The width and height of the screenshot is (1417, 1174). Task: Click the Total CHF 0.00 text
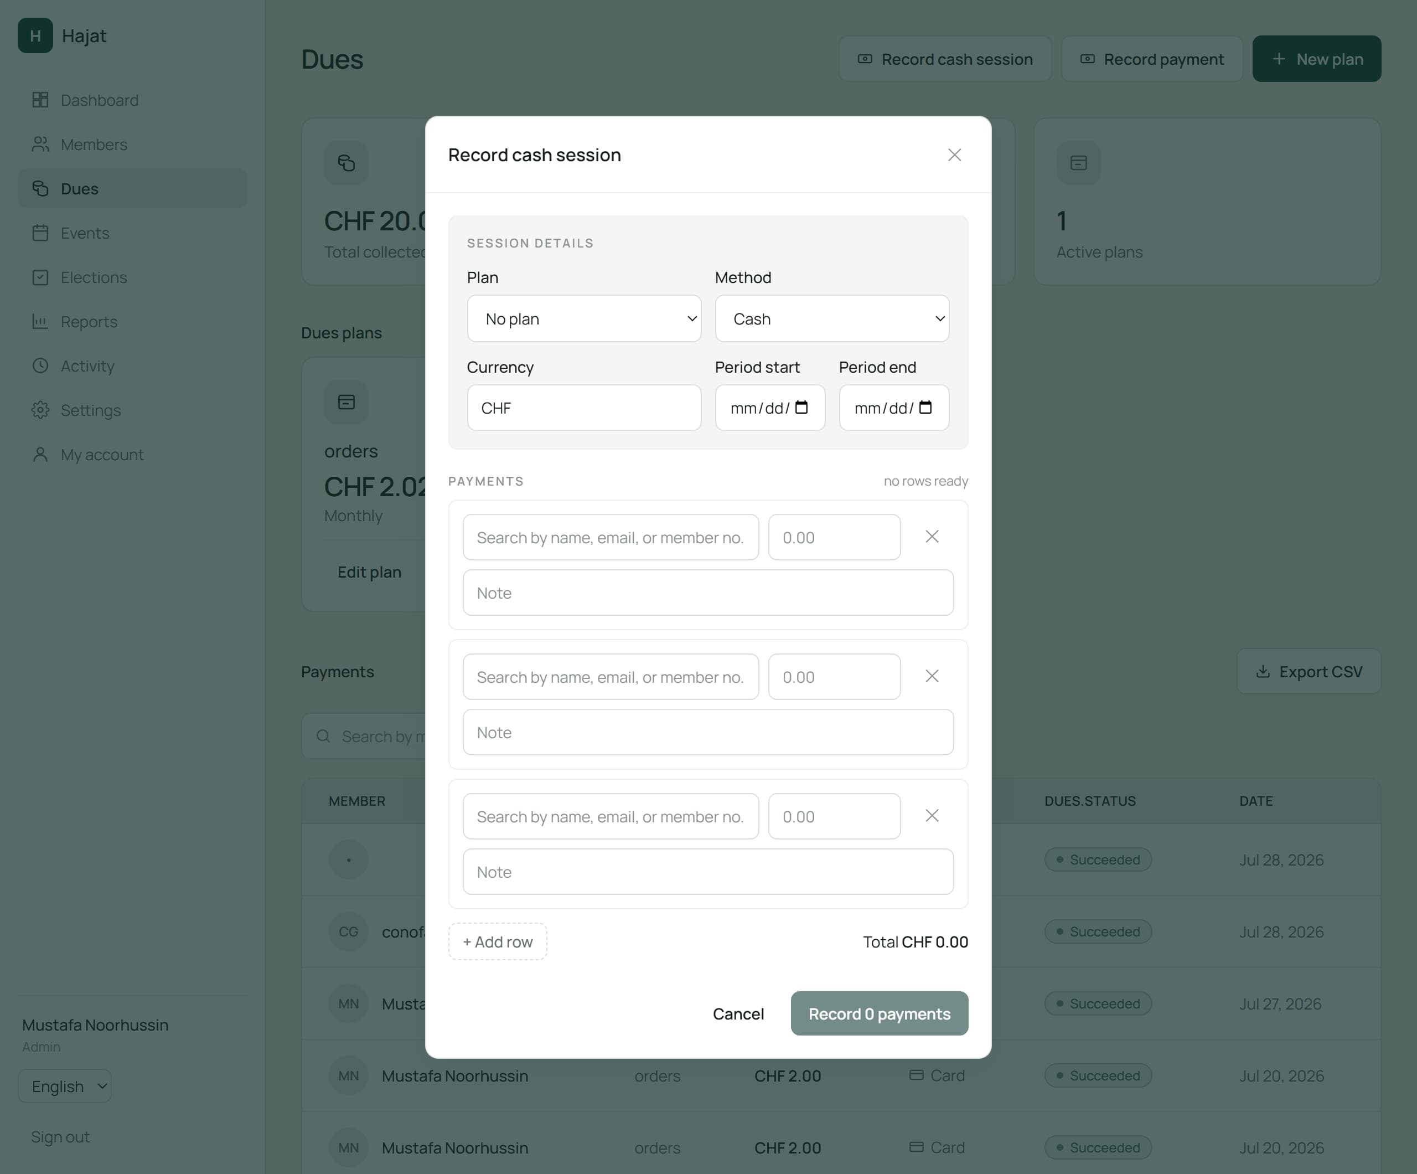tap(916, 942)
